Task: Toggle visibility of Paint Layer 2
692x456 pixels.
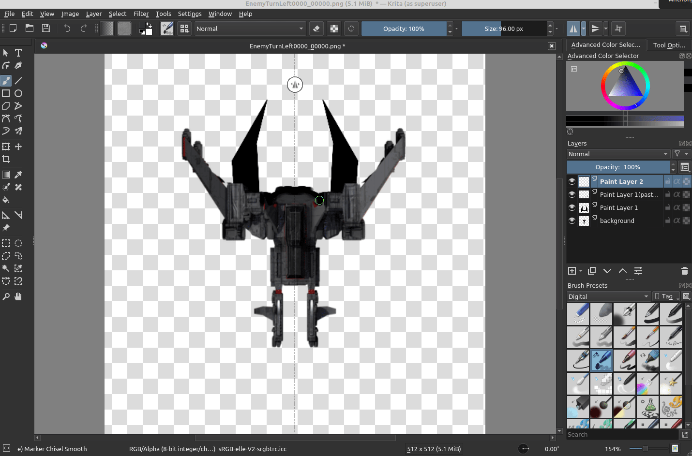Action: [x=572, y=181]
